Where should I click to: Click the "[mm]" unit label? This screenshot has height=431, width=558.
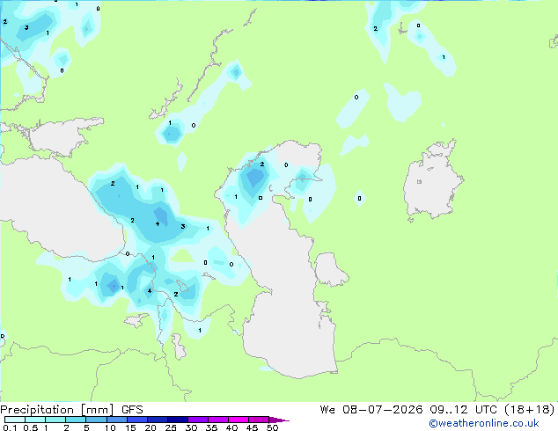(x=98, y=410)
